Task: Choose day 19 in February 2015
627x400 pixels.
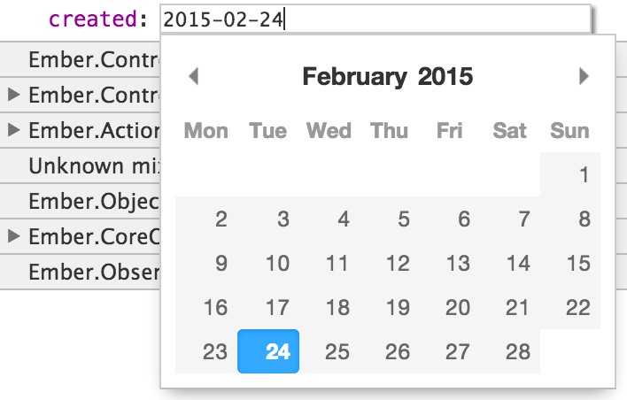Action: [398, 307]
